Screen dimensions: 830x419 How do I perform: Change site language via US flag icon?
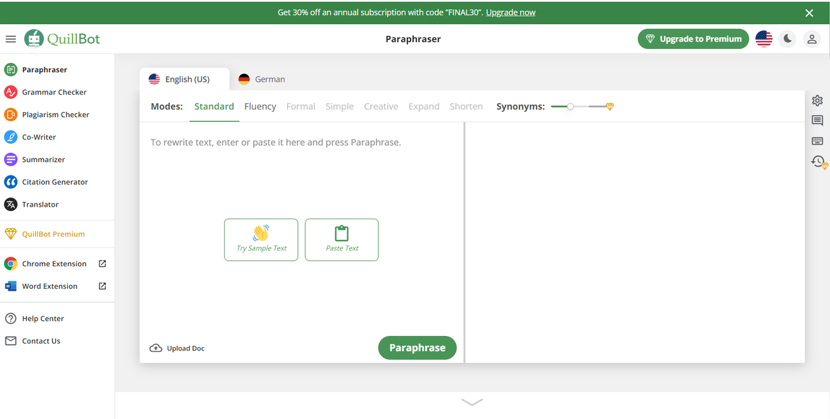(x=764, y=39)
